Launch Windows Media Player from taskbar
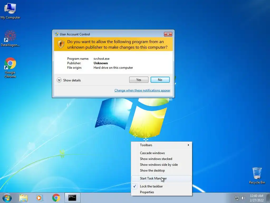The image size is (270, 203). click(40, 198)
